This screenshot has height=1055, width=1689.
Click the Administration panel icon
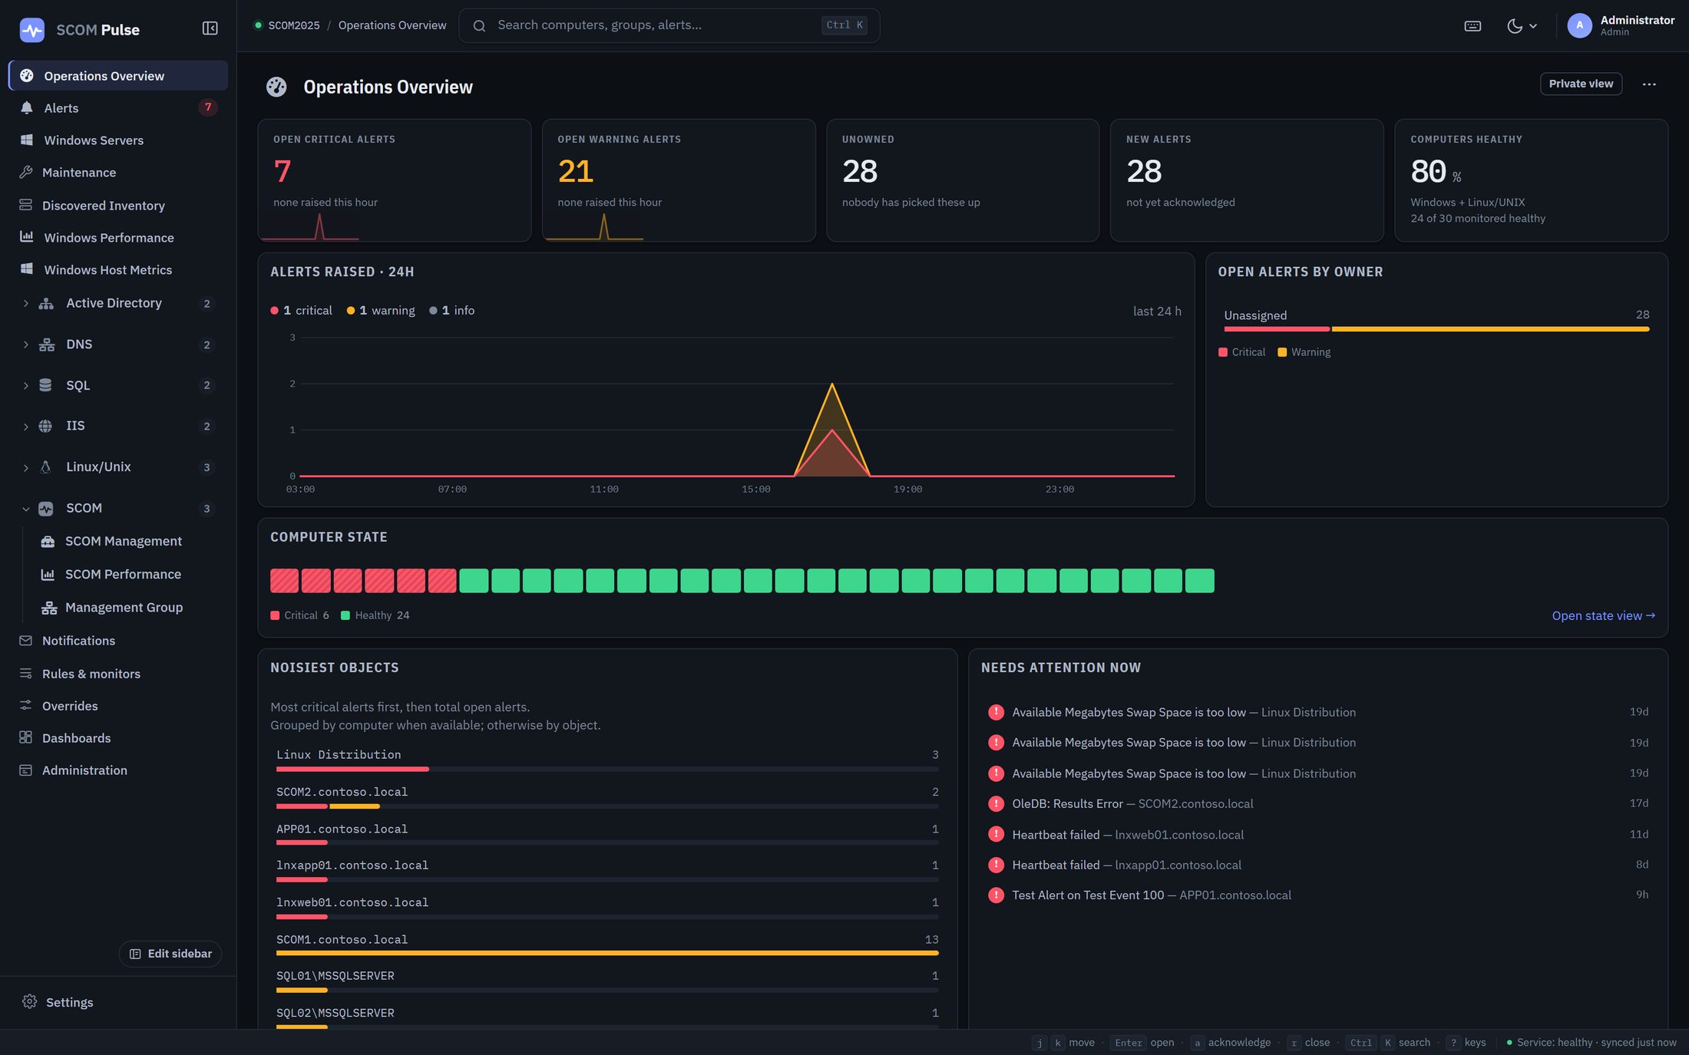pos(26,770)
